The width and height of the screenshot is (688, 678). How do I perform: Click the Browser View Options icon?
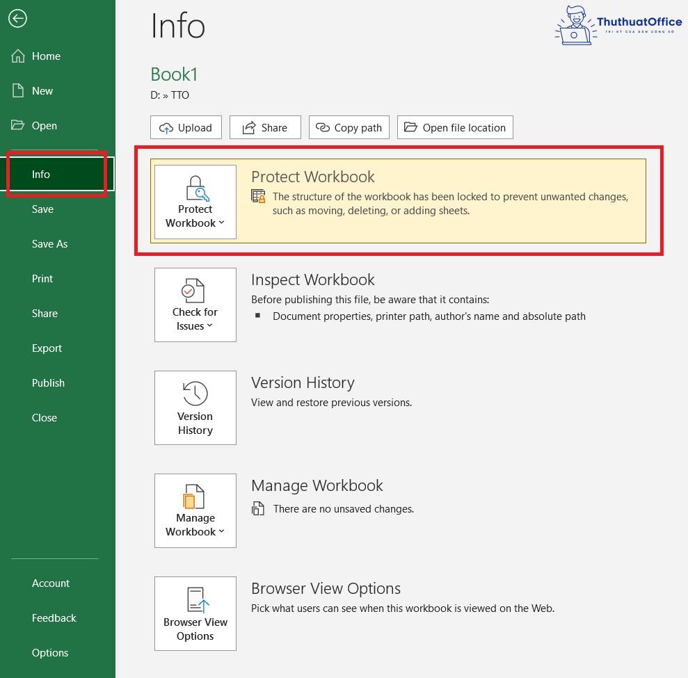pyautogui.click(x=195, y=599)
